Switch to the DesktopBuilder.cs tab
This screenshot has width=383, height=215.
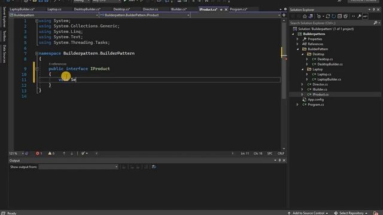tap(87, 10)
